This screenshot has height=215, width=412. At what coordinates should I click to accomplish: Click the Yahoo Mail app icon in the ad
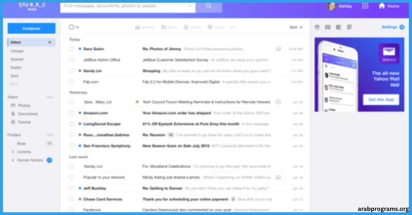tap(389, 53)
